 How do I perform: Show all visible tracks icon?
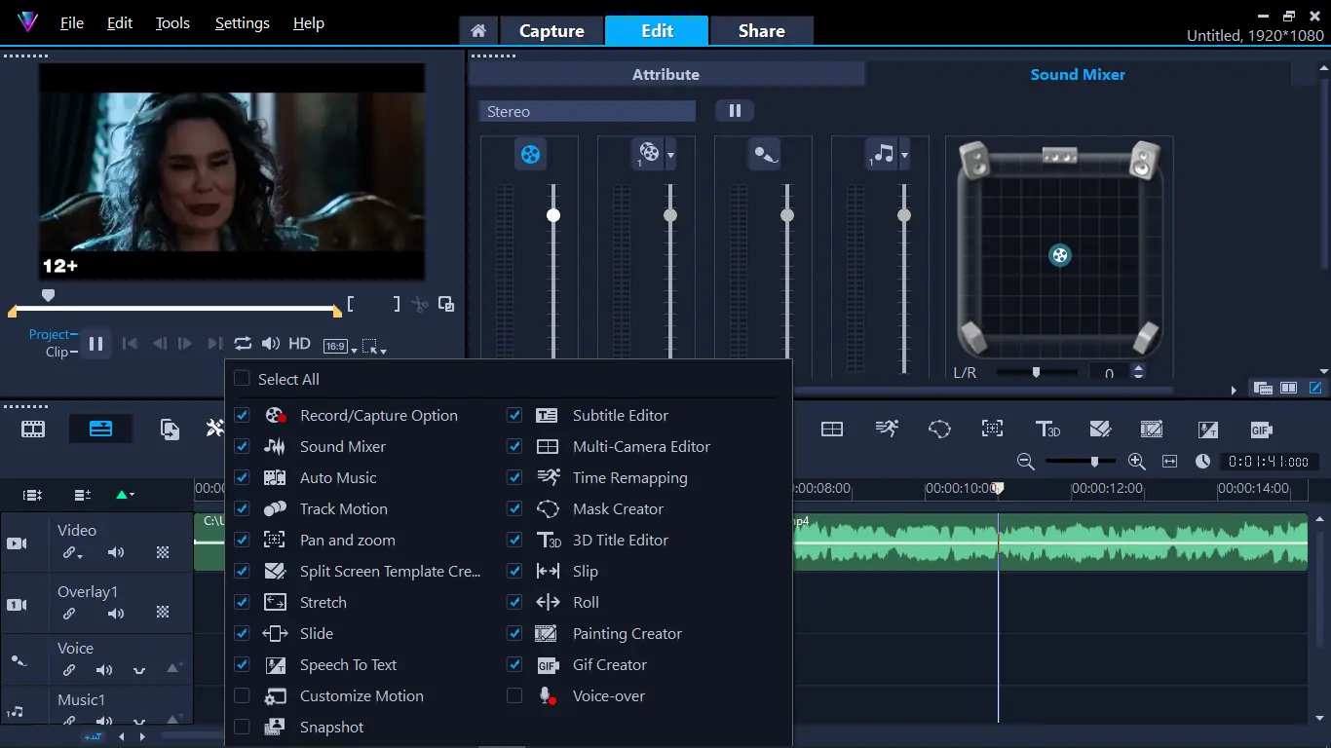tap(32, 495)
